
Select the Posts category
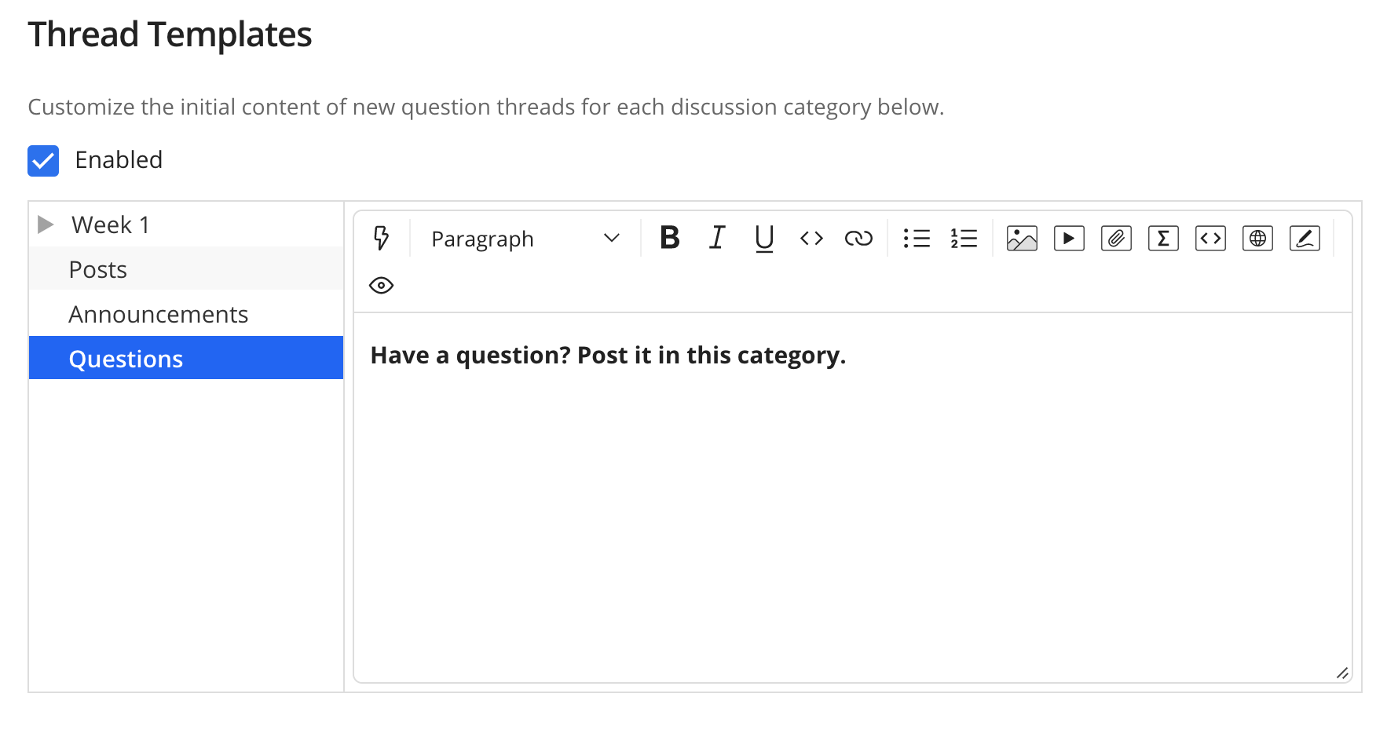point(98,269)
